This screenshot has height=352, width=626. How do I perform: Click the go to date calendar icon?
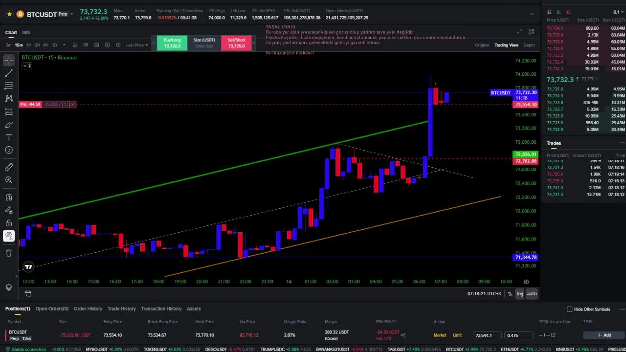pyautogui.click(x=28, y=294)
